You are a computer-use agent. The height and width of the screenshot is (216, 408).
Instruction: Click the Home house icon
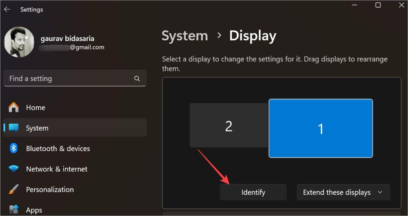[x=14, y=107]
